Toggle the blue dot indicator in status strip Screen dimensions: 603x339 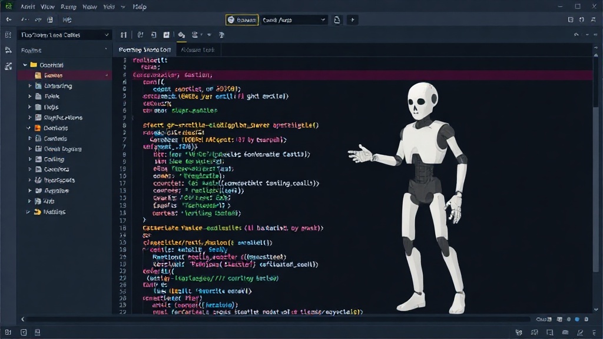tap(577, 320)
